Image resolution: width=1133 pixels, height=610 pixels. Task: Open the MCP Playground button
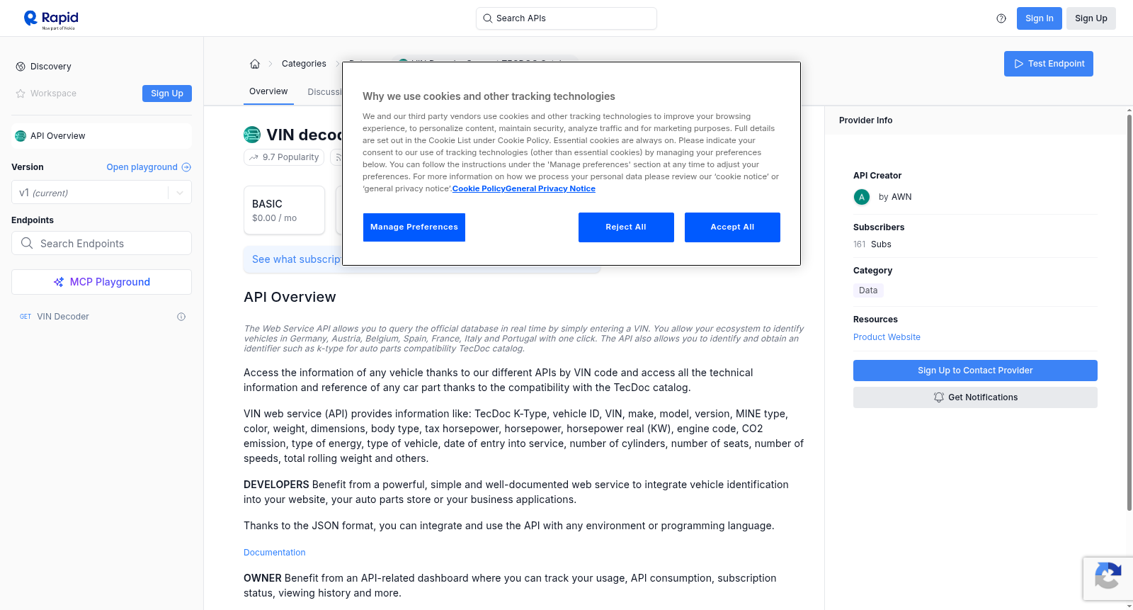[101, 282]
